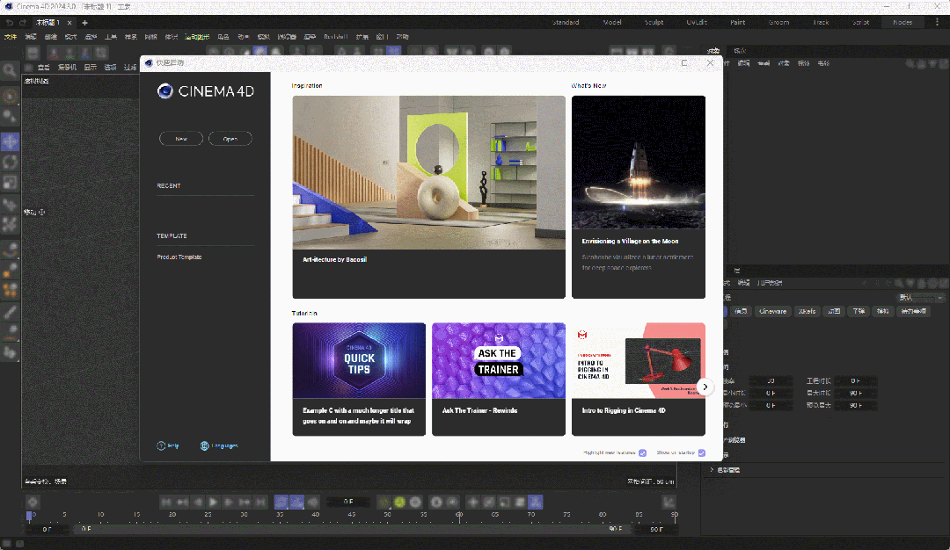Open the Quick Tips tutorial thumbnail
This screenshot has width=950, height=550.
tap(359, 360)
